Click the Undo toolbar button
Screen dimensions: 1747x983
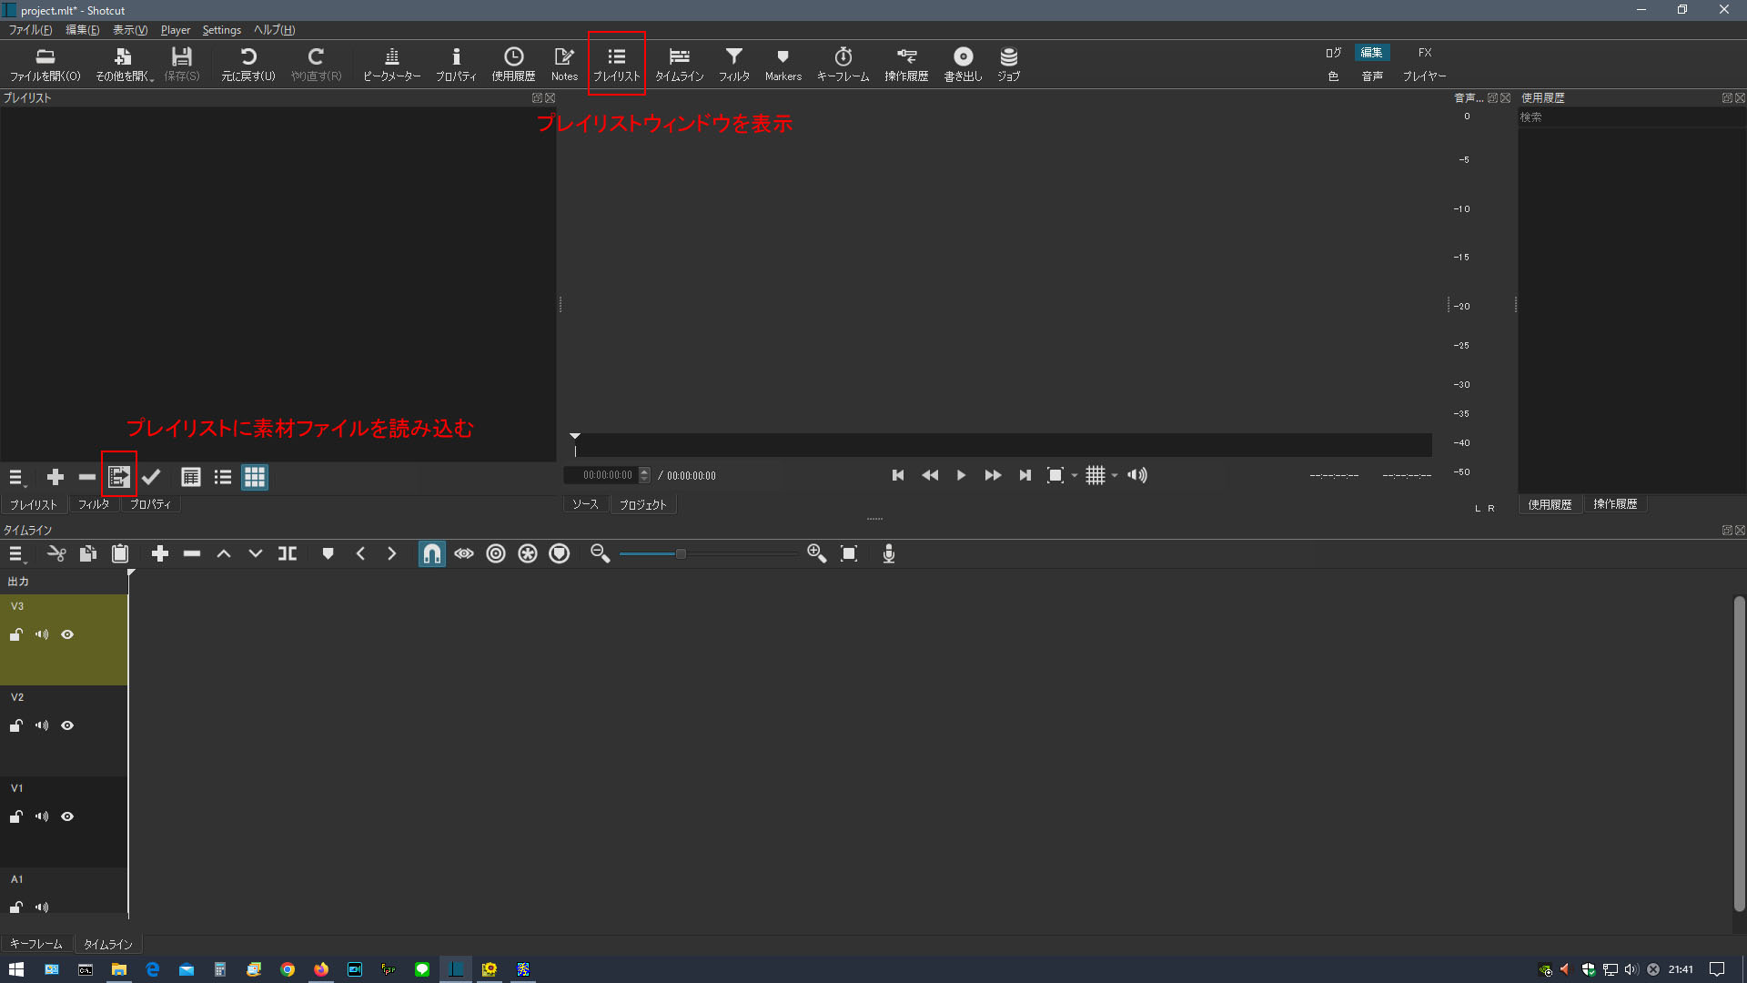point(247,65)
